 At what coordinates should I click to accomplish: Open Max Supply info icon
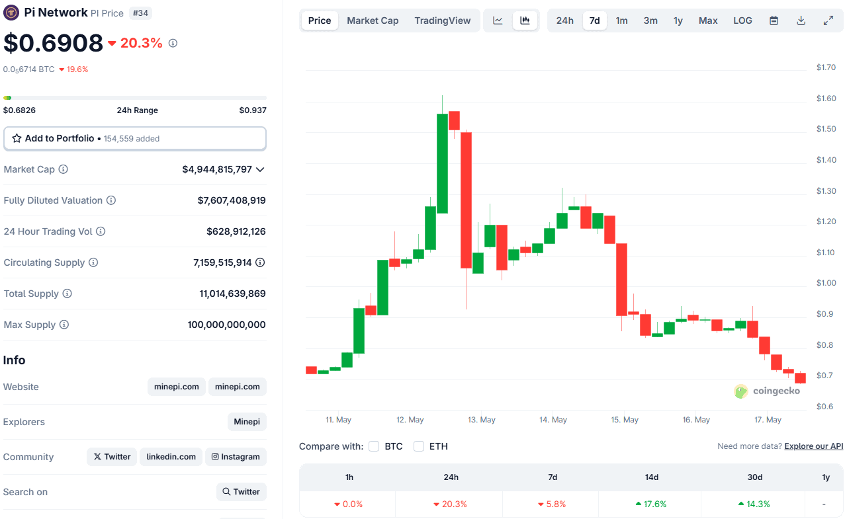(x=64, y=325)
